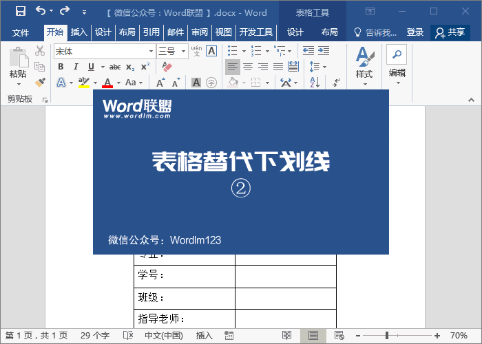Open the 样式 styles gallery
The height and width of the screenshot is (344, 482).
pos(364,66)
